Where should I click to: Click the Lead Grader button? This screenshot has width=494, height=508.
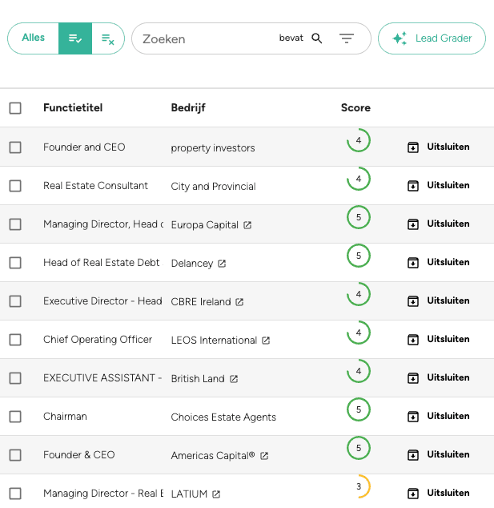(432, 38)
